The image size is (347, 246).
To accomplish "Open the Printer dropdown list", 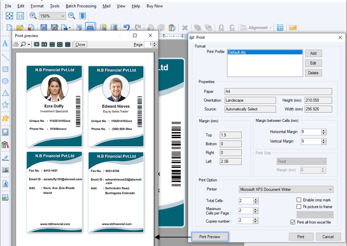I will point(330,189).
